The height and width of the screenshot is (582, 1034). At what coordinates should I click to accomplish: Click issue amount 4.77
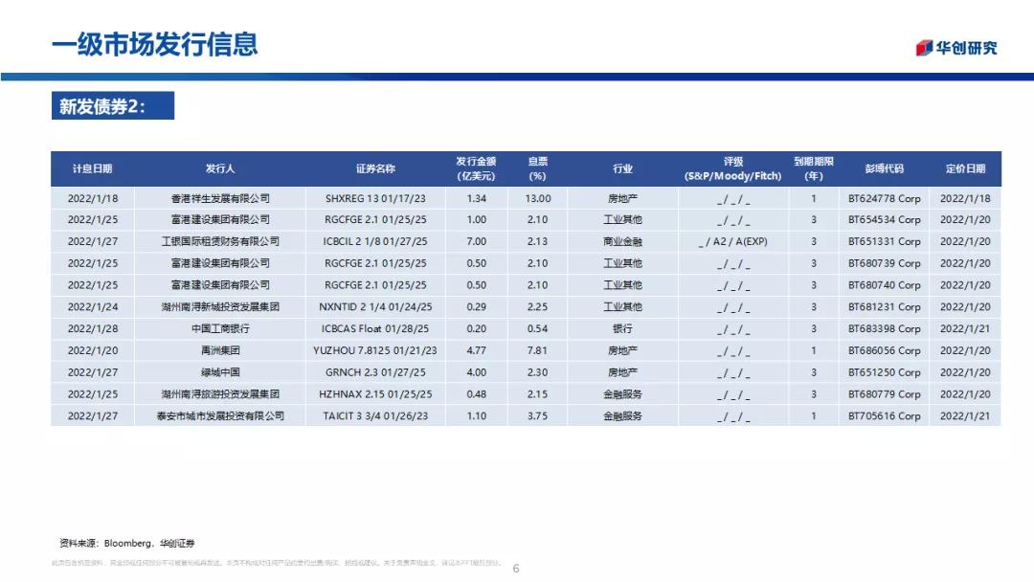pos(476,350)
